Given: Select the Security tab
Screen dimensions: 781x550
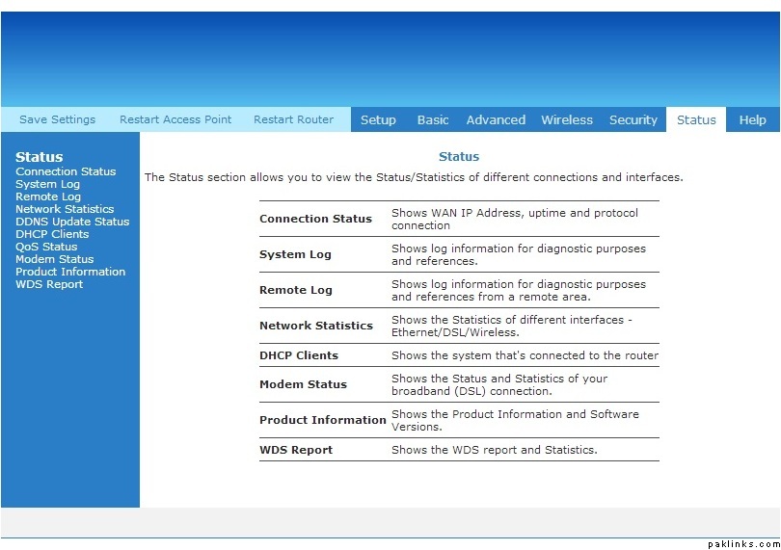Looking at the screenshot, I should click(633, 119).
